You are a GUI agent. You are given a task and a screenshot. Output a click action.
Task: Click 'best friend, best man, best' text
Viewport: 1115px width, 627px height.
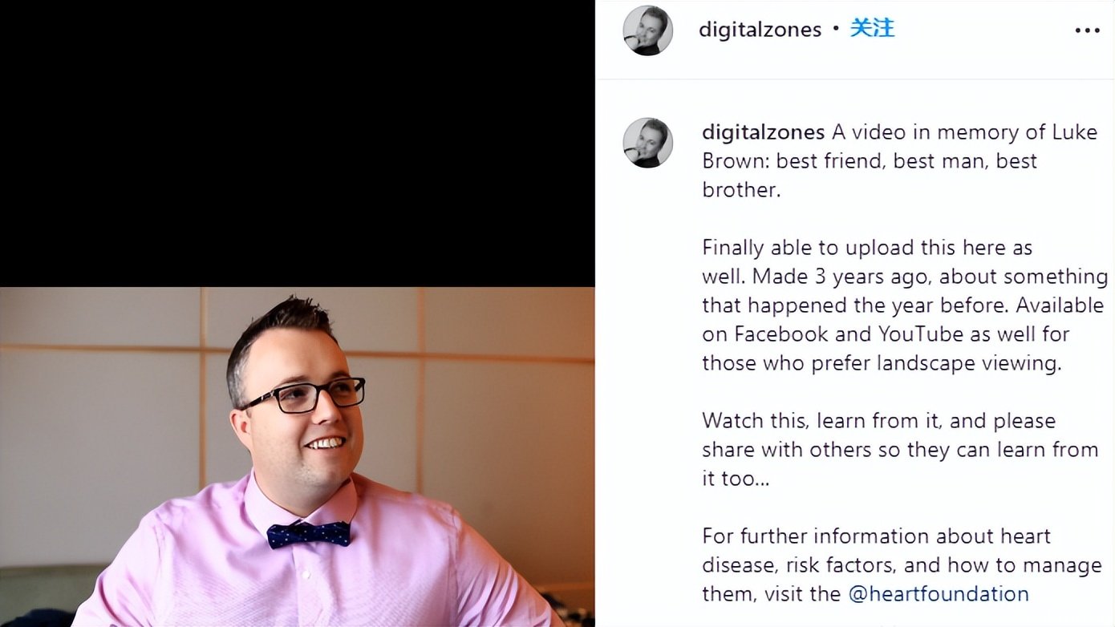pos(907,161)
